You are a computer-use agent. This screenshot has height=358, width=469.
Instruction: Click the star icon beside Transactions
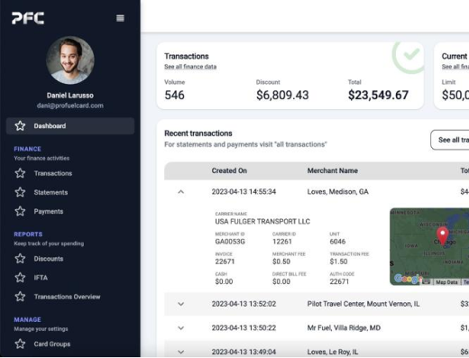pyautogui.click(x=20, y=173)
